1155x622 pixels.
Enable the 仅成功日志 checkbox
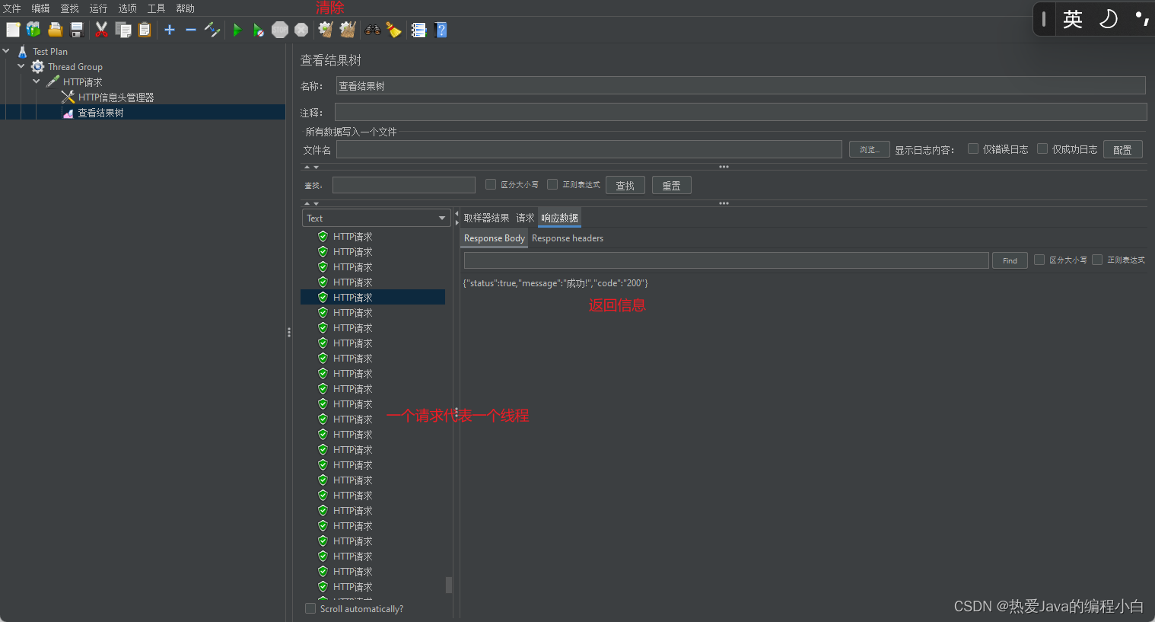[1042, 149]
